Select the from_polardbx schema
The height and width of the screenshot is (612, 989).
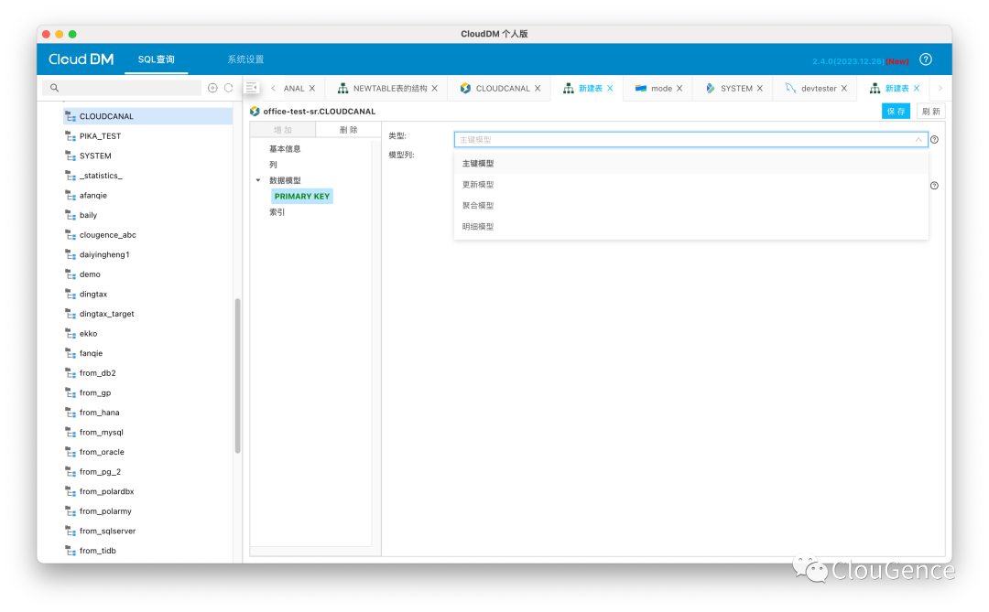point(106,491)
